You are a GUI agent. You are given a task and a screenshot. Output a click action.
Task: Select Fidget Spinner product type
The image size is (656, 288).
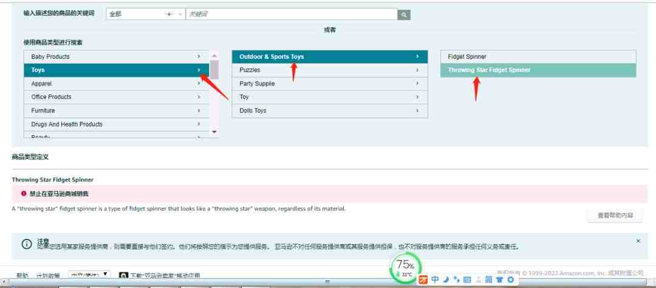click(538, 57)
